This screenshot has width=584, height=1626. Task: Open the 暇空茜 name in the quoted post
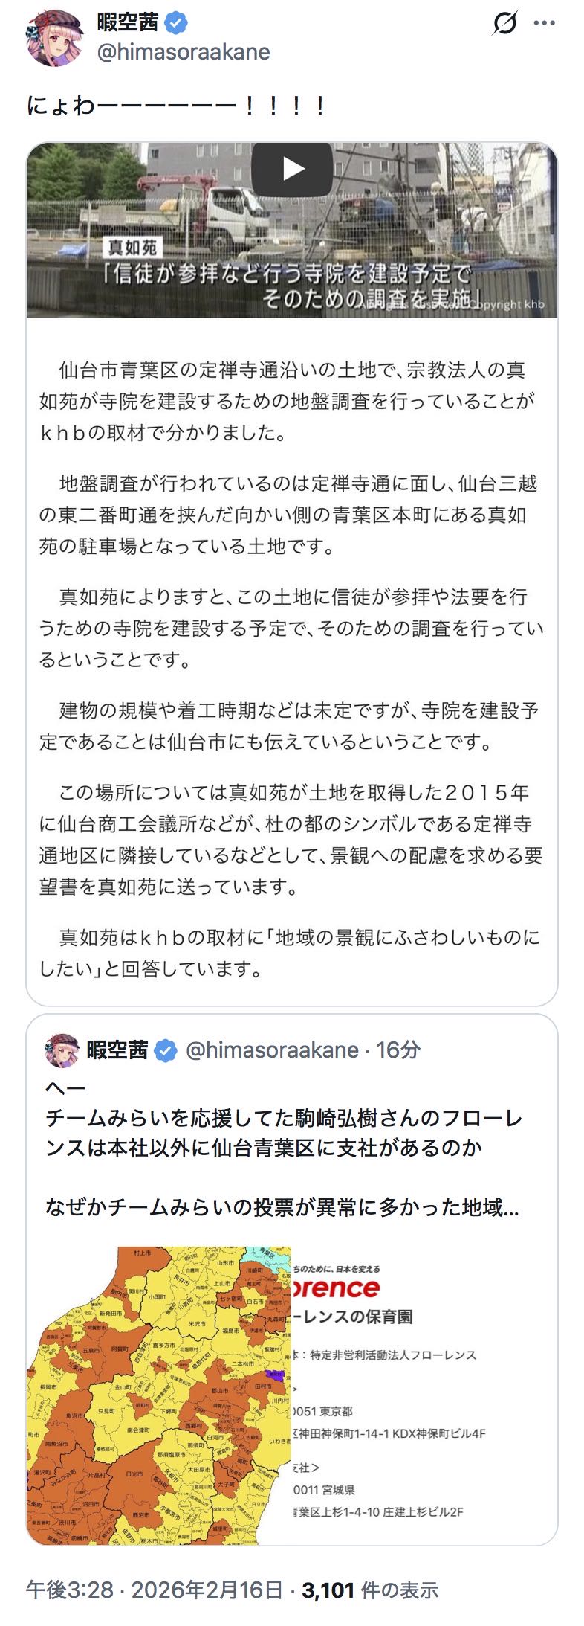click(117, 1050)
